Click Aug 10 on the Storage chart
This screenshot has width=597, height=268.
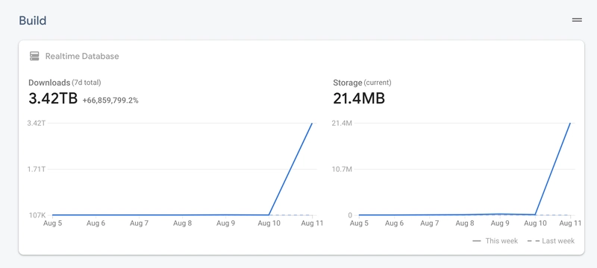pos(535,223)
